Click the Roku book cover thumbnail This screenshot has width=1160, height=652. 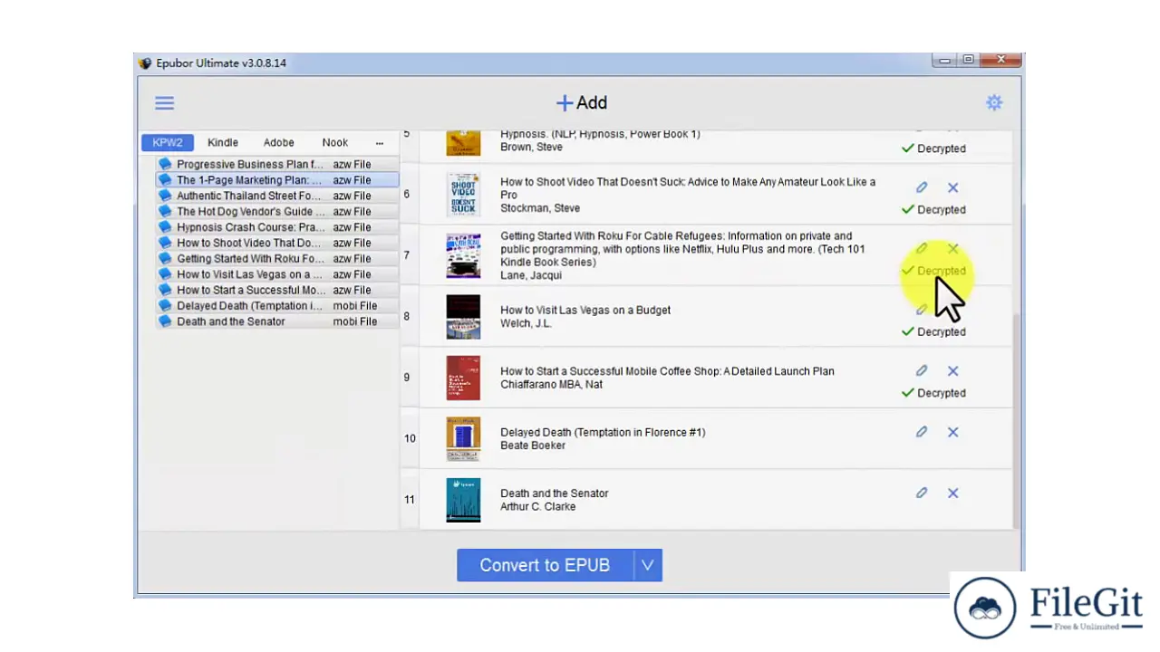(463, 255)
